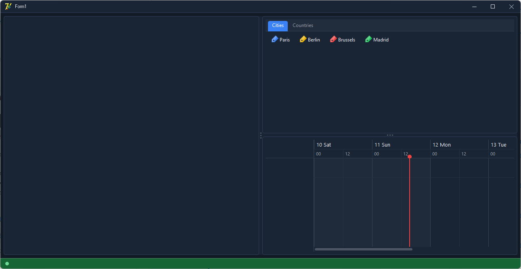Open the Countries tab

pos(303,26)
